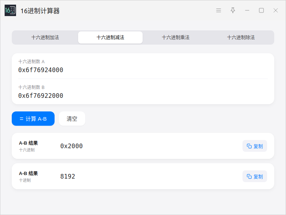The image size is (286, 215).
Task: Minimize the calculator window
Action: [247, 10]
